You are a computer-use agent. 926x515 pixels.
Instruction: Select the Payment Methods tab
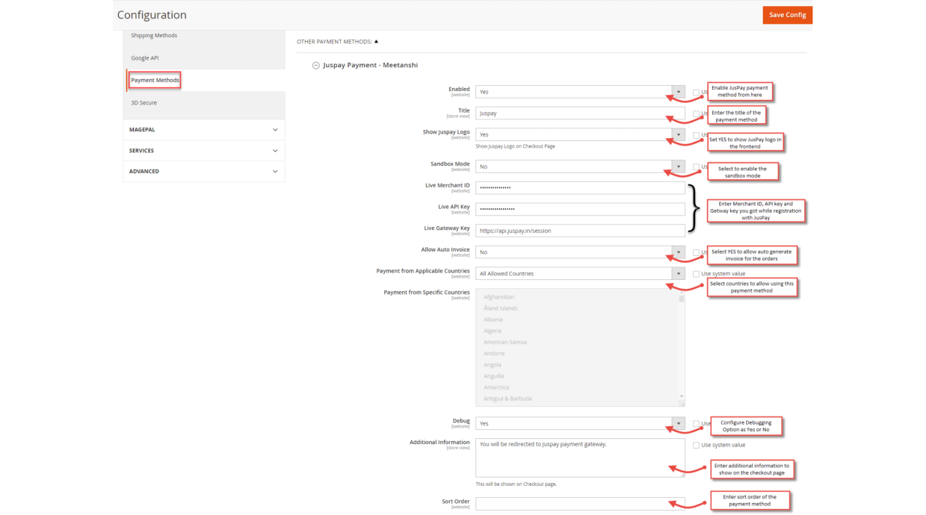(x=155, y=80)
